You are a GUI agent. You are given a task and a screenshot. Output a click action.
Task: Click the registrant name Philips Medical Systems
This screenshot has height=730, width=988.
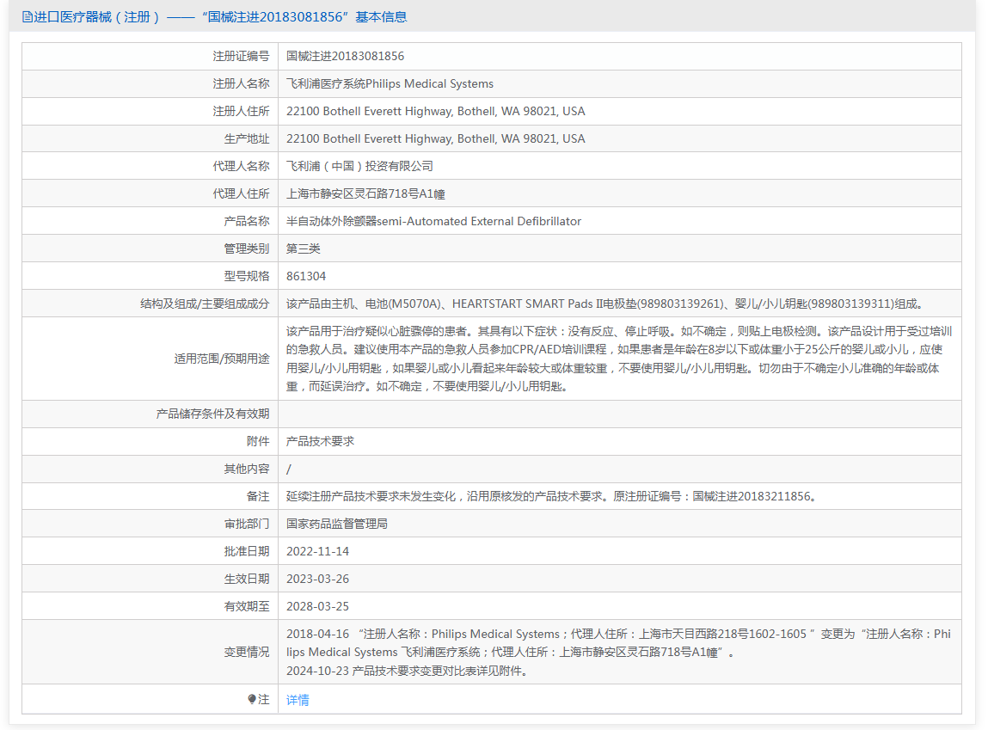390,83
